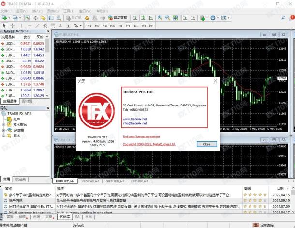The image size is (295, 228).
Task: Open the 文件(F) menu
Action: tap(6, 11)
